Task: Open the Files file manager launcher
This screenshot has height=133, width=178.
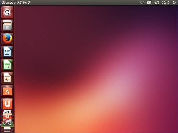Action: tap(7, 25)
